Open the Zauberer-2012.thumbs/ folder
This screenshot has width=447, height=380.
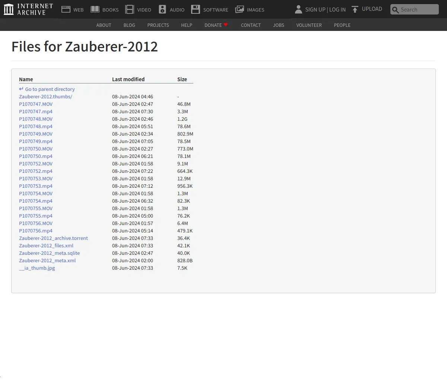click(45, 96)
